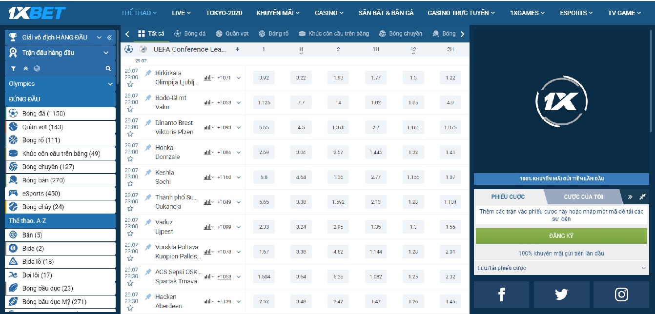Favorite the Keshla match with star
This screenshot has height=314, width=655.
[x=130, y=184]
